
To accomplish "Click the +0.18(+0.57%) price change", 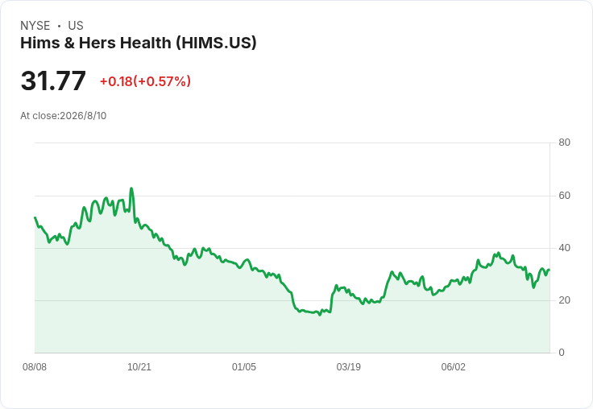I will (x=145, y=81).
